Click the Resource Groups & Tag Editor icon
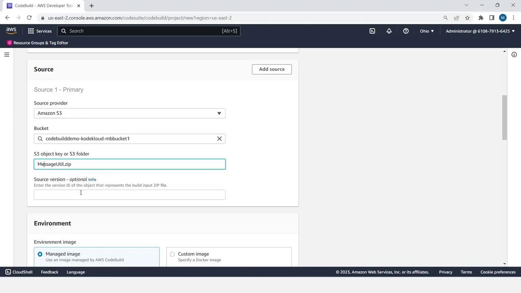This screenshot has height=293, width=521. point(9,43)
